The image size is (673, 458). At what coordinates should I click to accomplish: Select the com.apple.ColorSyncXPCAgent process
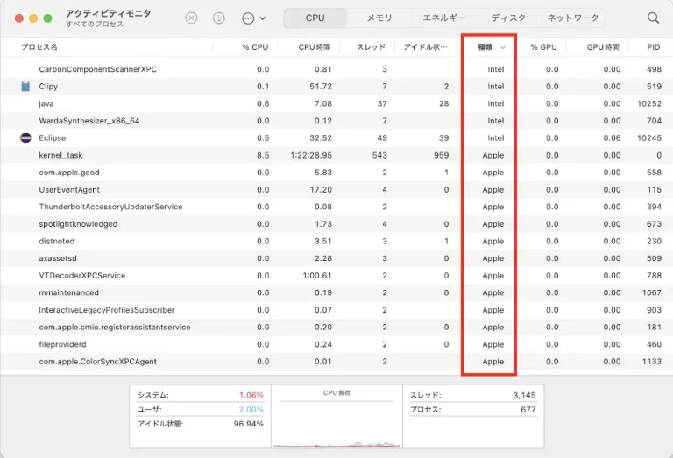(98, 361)
